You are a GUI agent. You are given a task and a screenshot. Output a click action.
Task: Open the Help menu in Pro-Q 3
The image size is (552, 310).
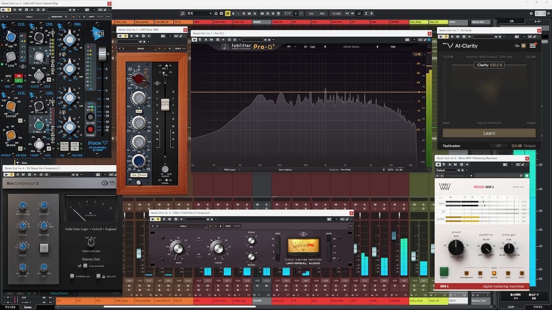pos(393,47)
